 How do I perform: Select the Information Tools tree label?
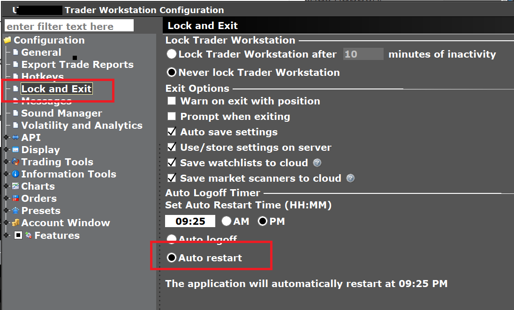point(69,174)
